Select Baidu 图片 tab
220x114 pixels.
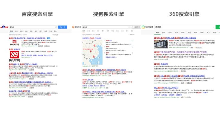click(41, 31)
